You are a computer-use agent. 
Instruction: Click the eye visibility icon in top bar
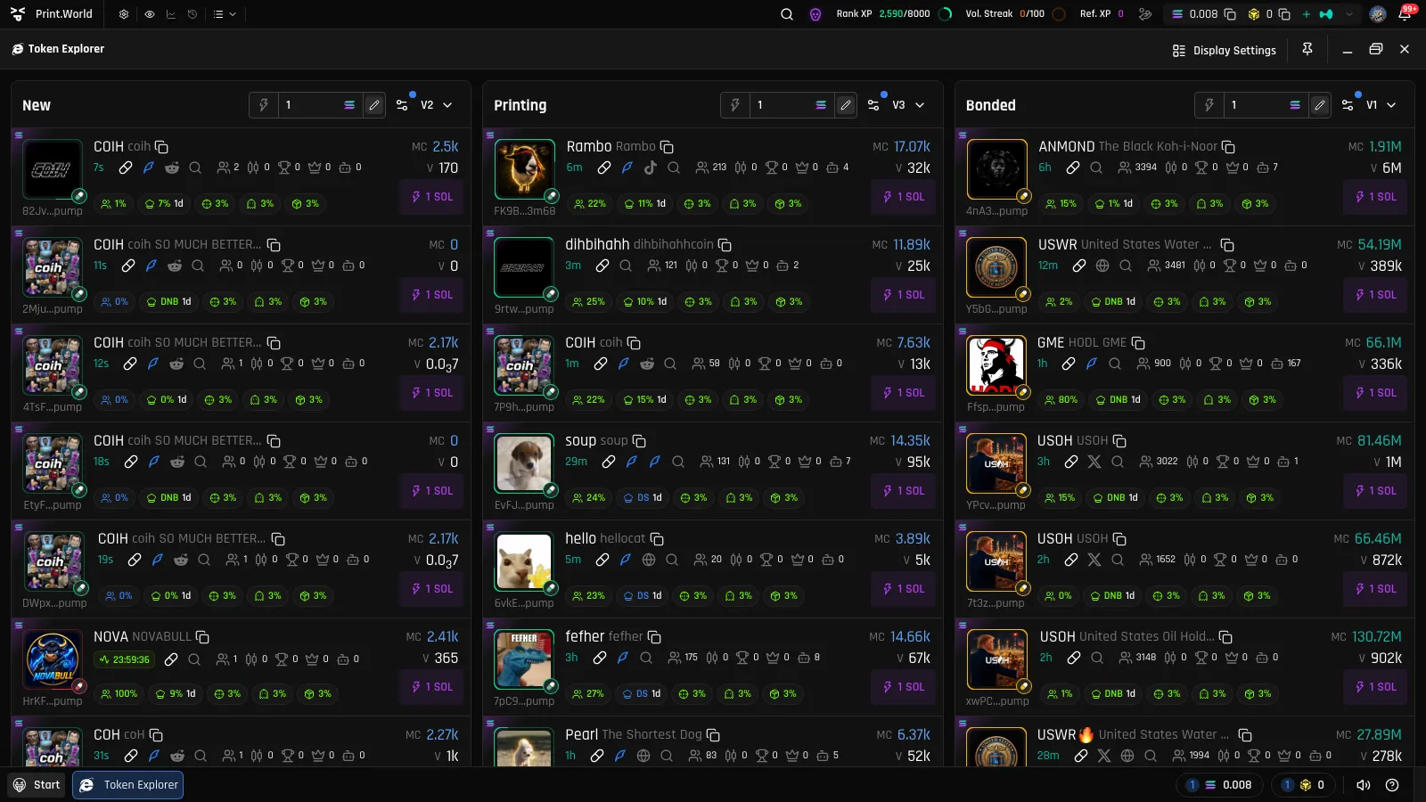click(x=149, y=14)
